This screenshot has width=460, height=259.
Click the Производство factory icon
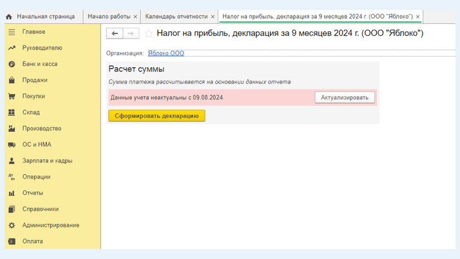pyautogui.click(x=12, y=128)
